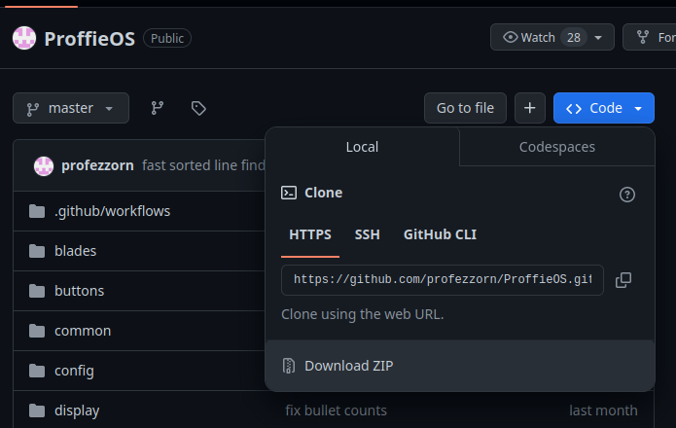Open the 'fast sorted line find' commit message

tap(203, 165)
